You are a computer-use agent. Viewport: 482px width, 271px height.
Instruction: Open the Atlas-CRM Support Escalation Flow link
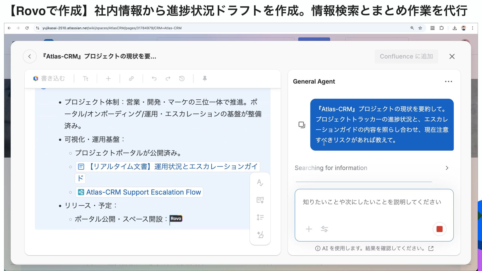[x=143, y=192]
